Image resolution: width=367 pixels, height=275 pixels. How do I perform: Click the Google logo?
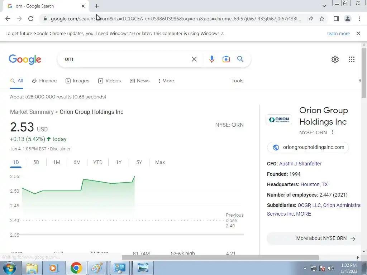25,60
